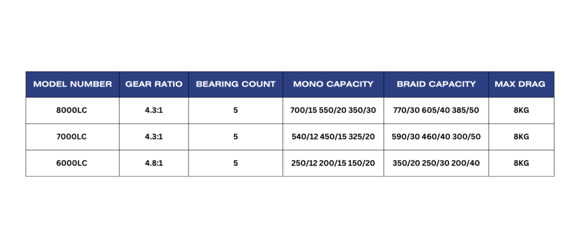Click the MODEL NUMBER column header
The width and height of the screenshot is (580, 248).
point(72,84)
